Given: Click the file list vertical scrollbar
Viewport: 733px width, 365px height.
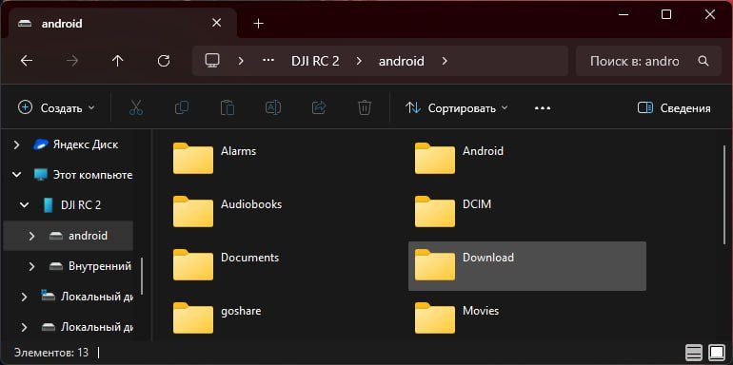Looking at the screenshot, I should 724,194.
